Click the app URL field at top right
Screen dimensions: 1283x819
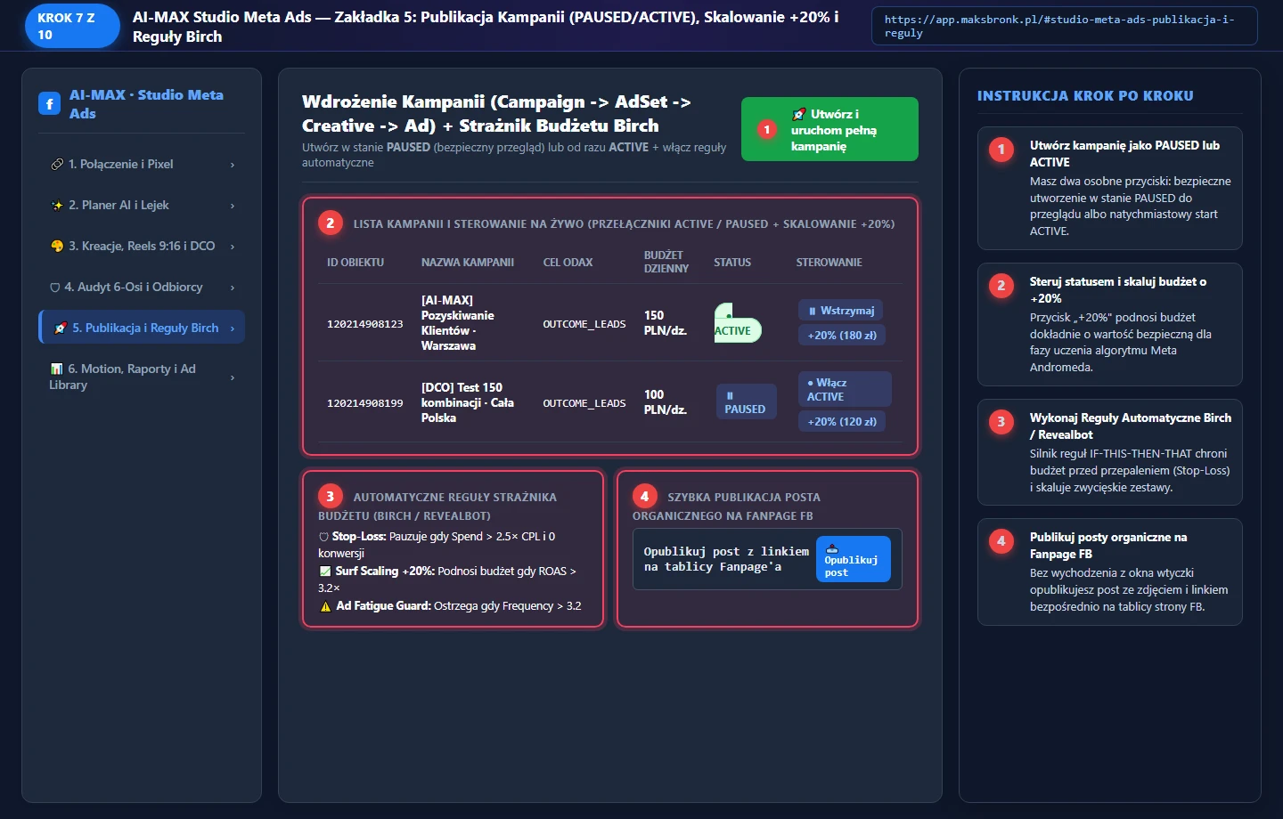1065,26
